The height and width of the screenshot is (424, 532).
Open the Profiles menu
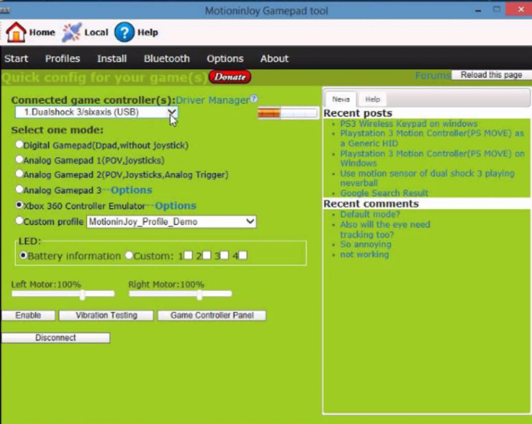coord(62,59)
